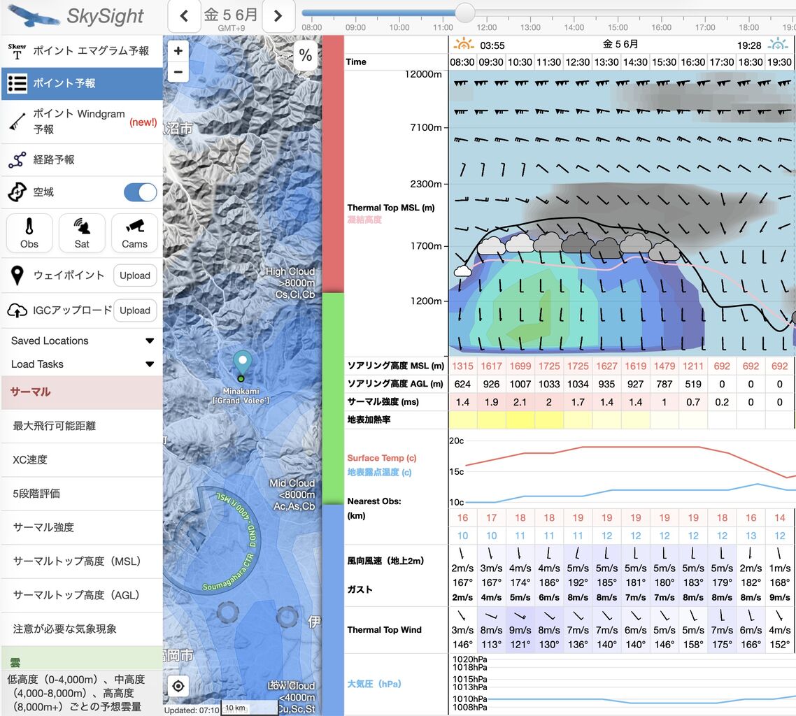Collapse the サーマル section header
Viewport: 796px width, 716px height.
[83, 392]
